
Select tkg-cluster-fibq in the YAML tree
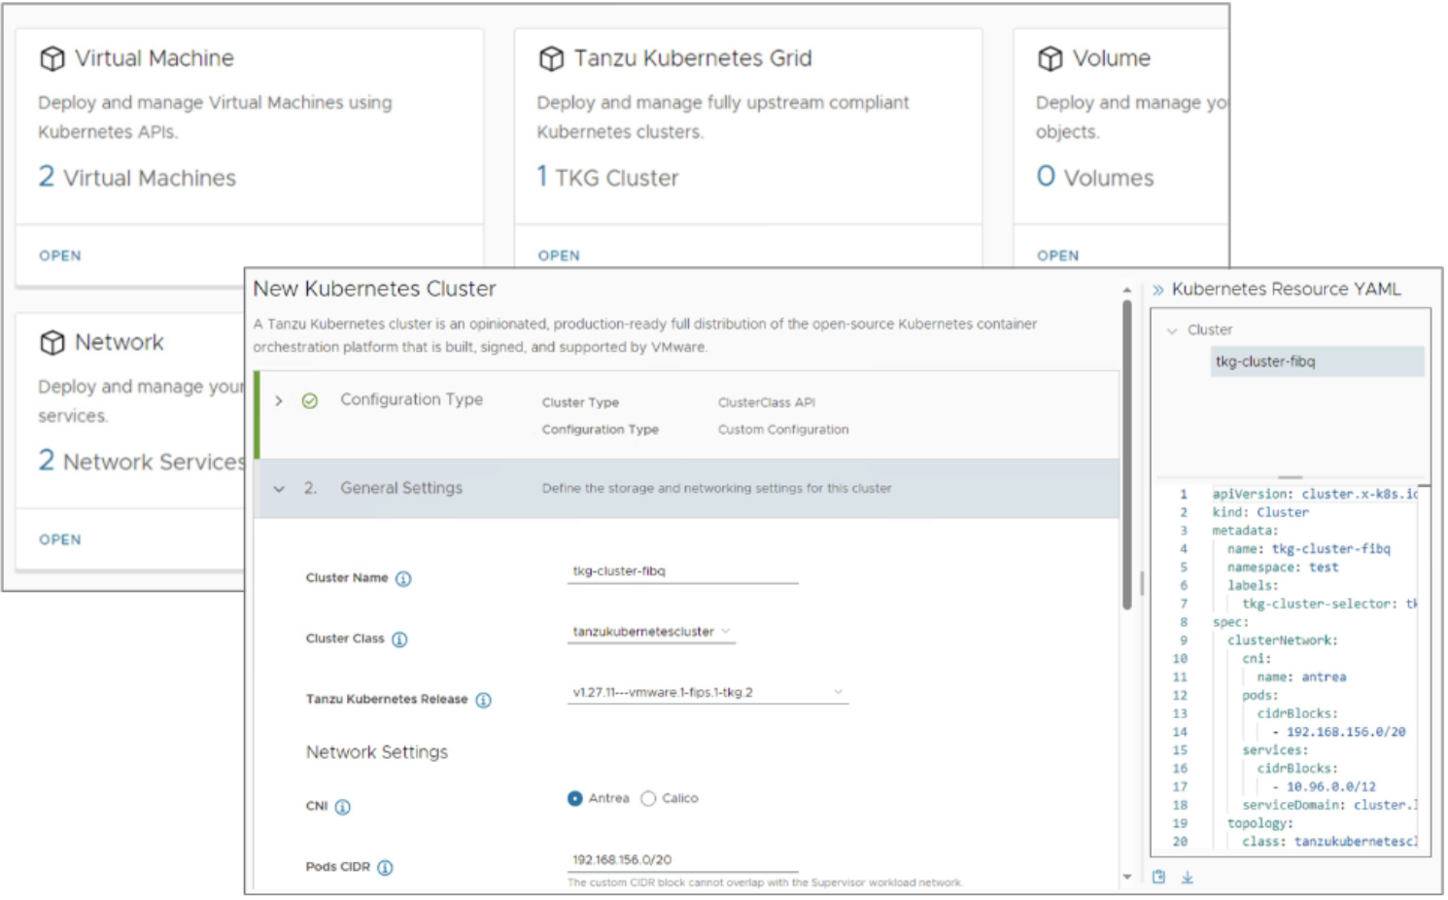(x=1264, y=361)
